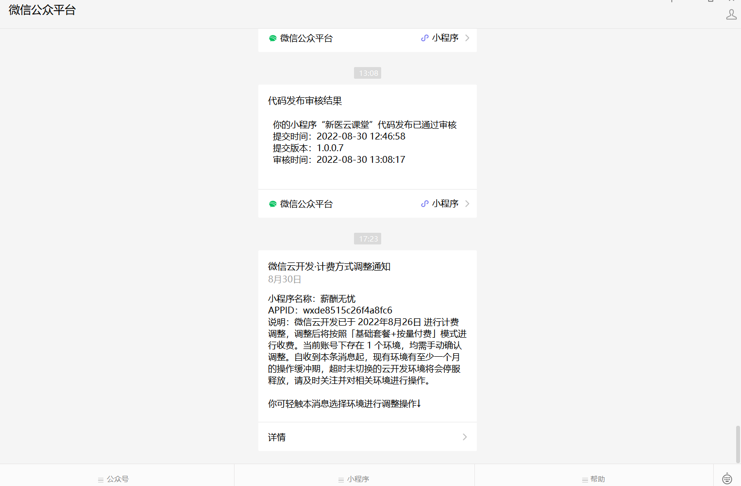Image resolution: width=741 pixels, height=486 pixels.
Task: Click the 代码发布审核结果 message title
Action: click(305, 101)
